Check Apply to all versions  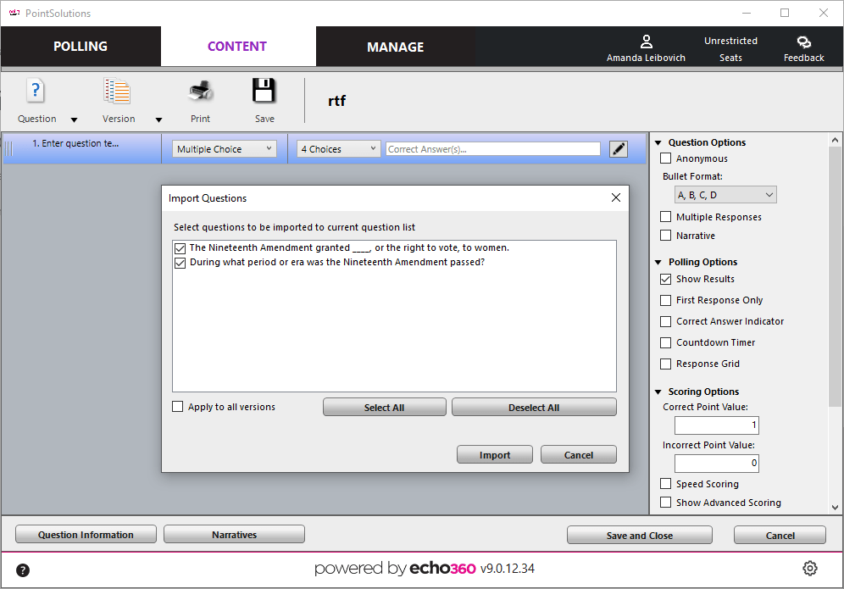coord(177,406)
